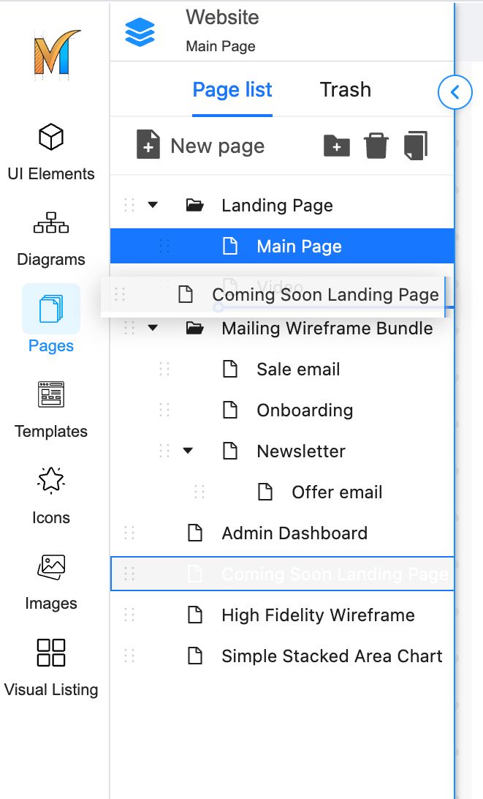
Task: Click the Admin Dashboard row drag handle
Action: tap(129, 533)
